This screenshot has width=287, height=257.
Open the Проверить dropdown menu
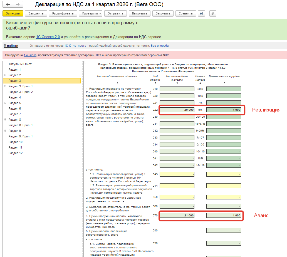91,13
